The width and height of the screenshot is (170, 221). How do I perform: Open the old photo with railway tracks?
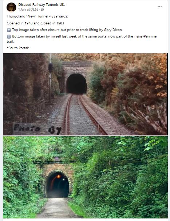coord(85,94)
